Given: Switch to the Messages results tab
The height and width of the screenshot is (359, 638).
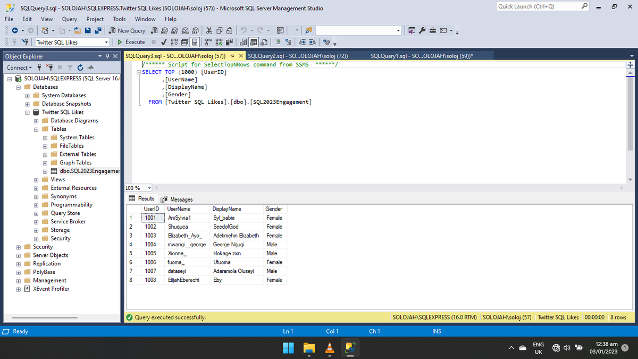Looking at the screenshot, I should tap(178, 199).
